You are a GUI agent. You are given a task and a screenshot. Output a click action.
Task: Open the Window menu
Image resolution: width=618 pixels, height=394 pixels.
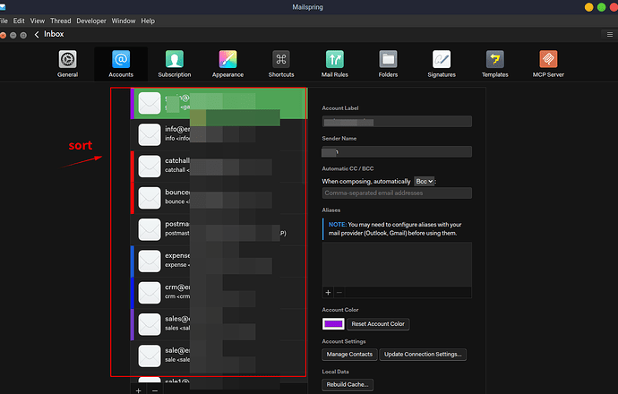124,21
